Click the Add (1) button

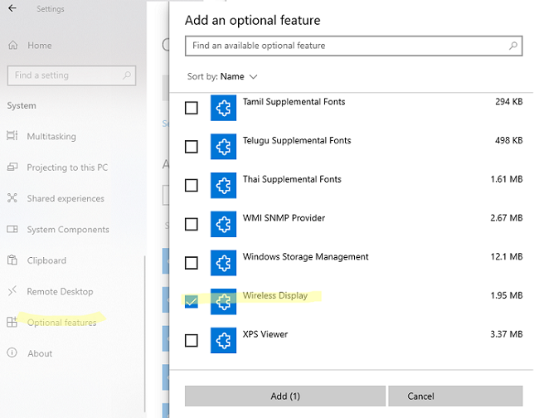285,396
